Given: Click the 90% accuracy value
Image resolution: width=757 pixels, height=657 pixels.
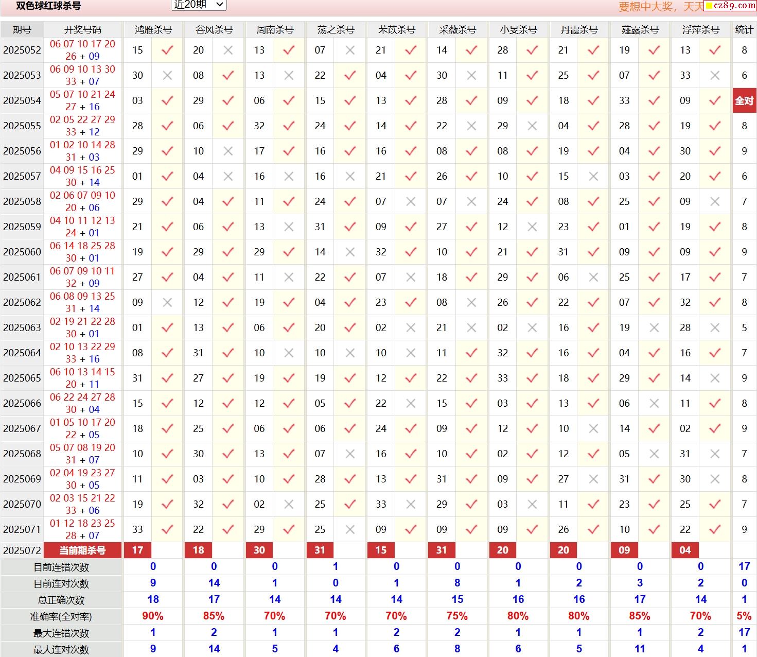Looking at the screenshot, I should coord(153,616).
